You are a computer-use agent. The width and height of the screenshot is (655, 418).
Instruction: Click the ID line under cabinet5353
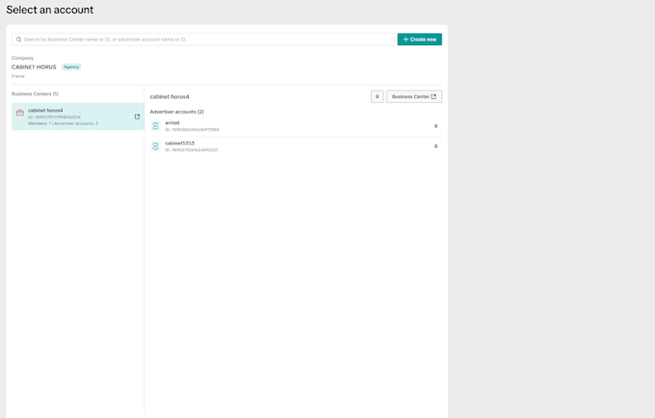192,150
